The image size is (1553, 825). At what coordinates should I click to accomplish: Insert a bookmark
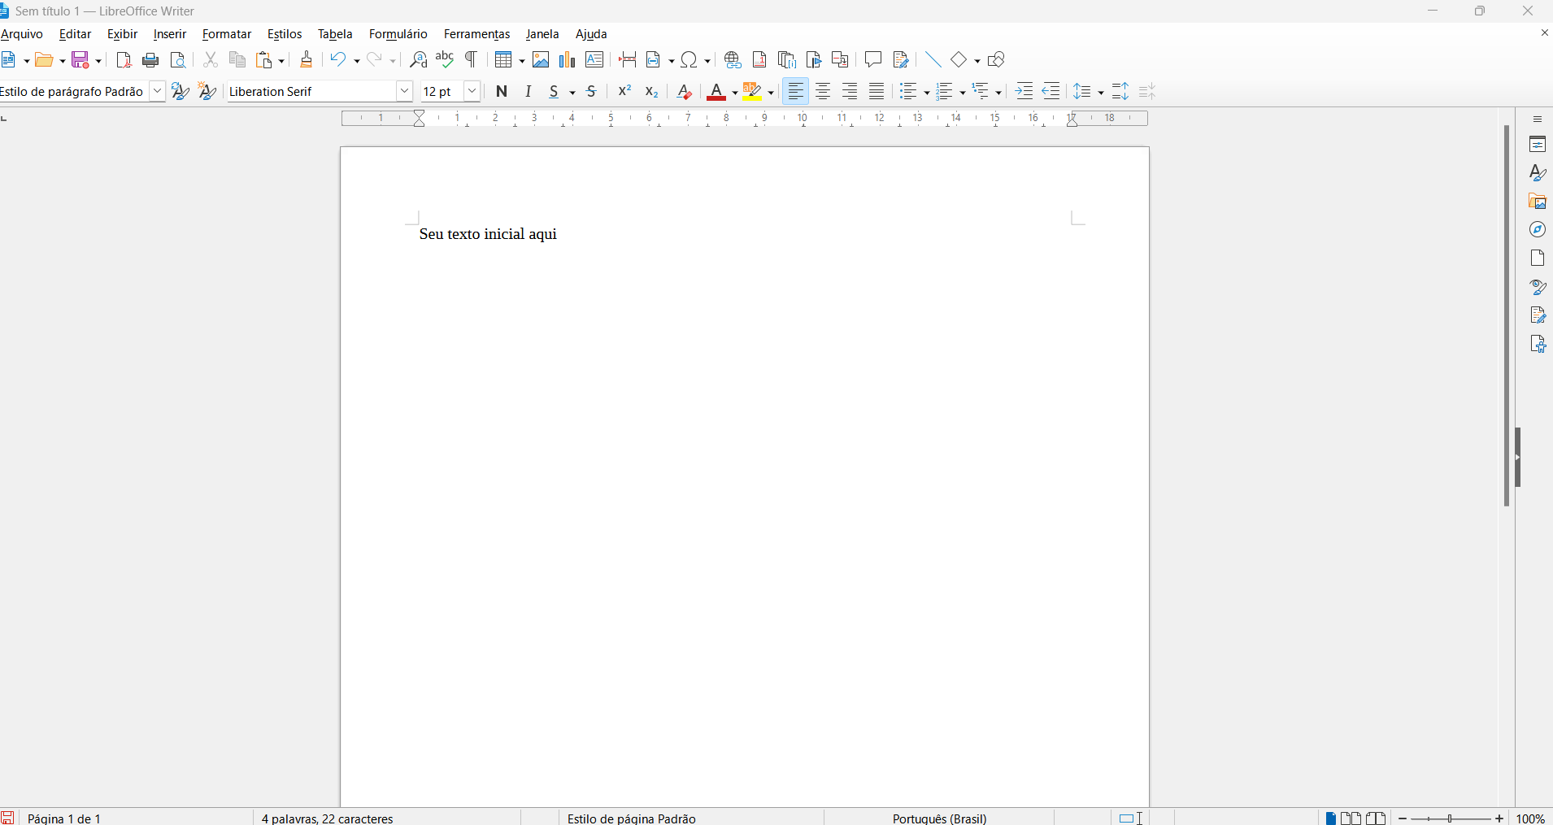814,59
